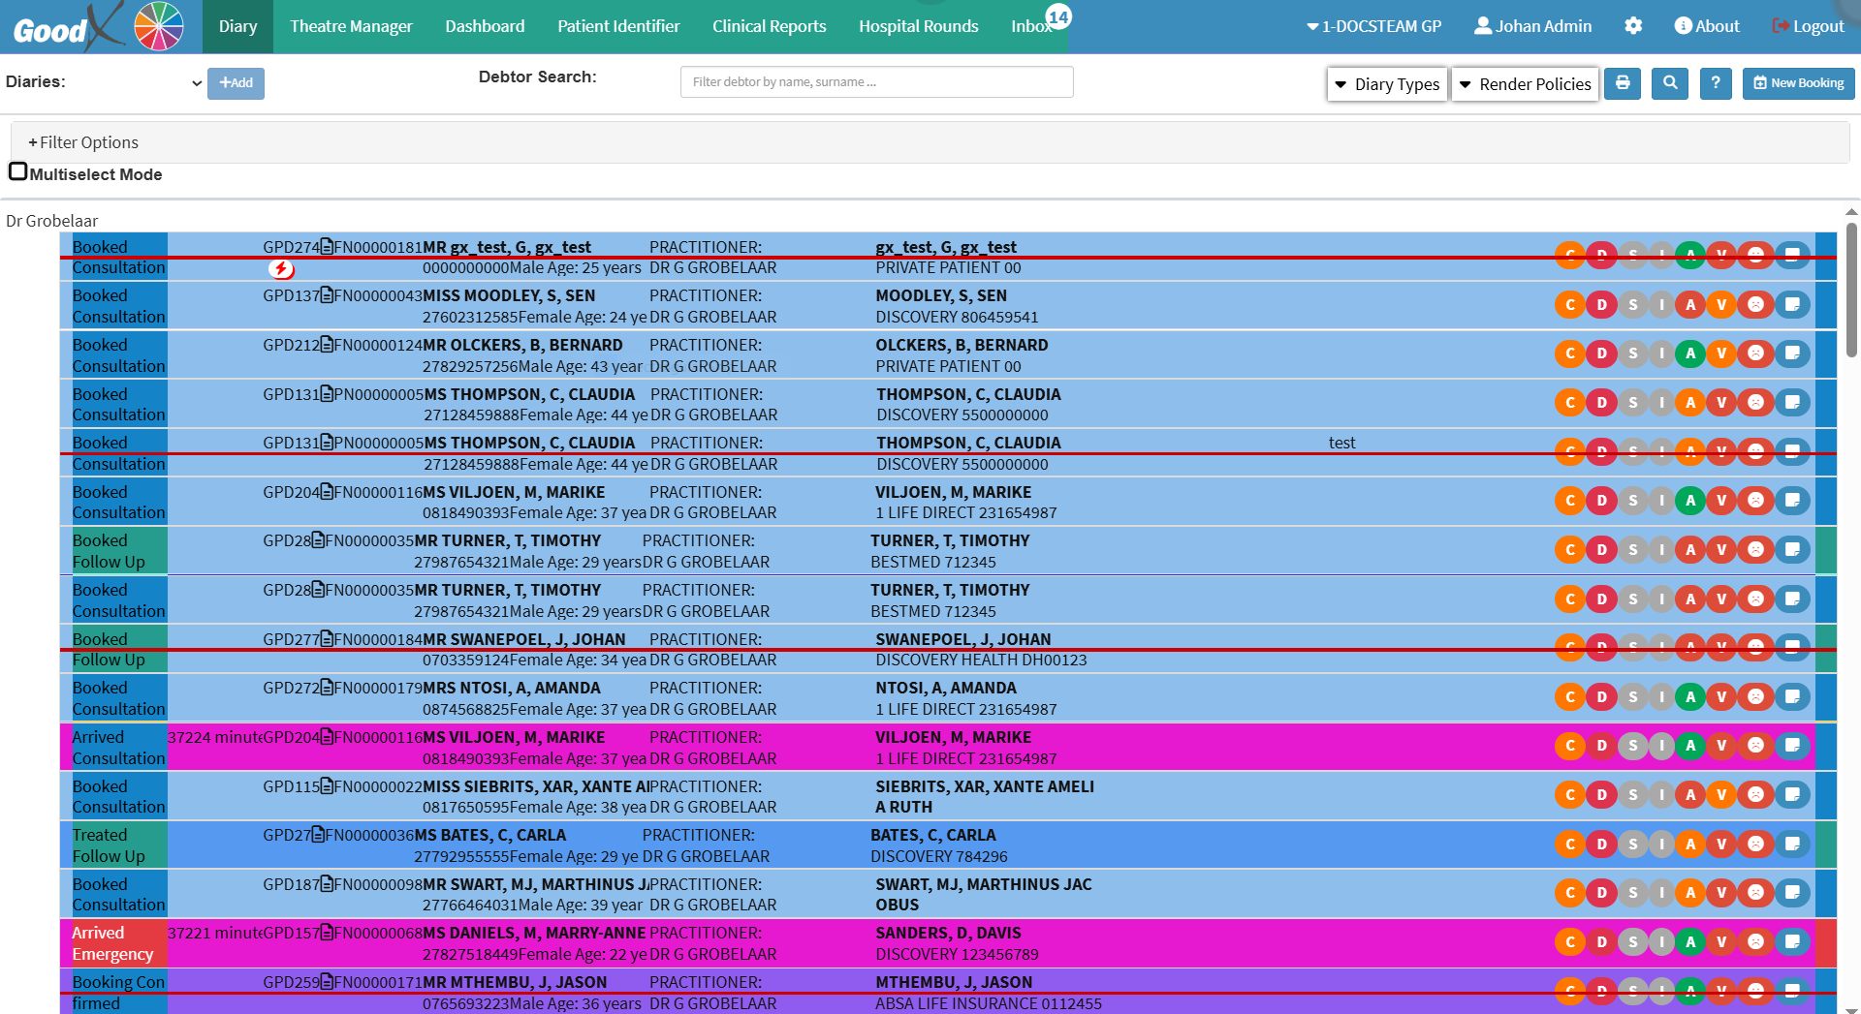Click the orange C icon in Moodley's row
The height and width of the screenshot is (1014, 1861).
click(x=1570, y=305)
